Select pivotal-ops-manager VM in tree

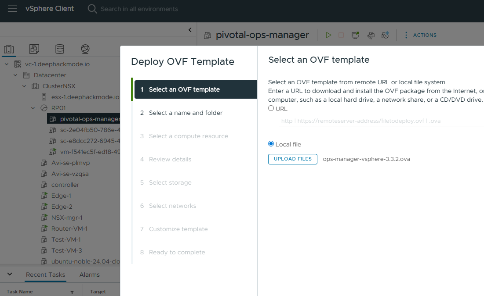click(84, 119)
